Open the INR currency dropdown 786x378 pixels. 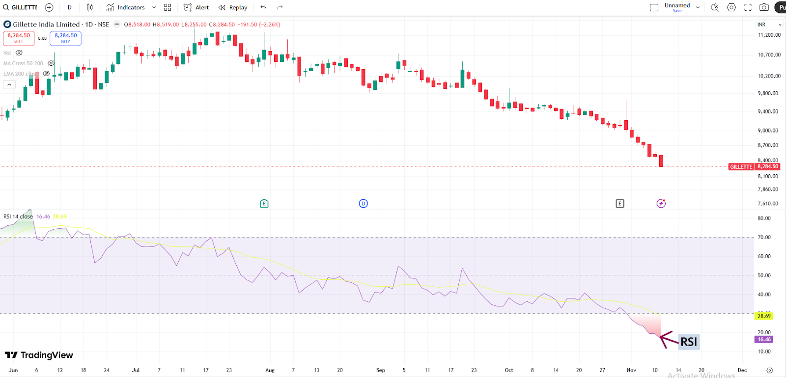click(x=769, y=25)
